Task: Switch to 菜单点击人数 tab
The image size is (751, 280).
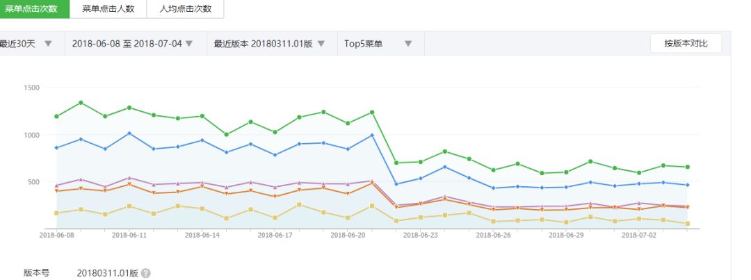Action: pos(108,9)
